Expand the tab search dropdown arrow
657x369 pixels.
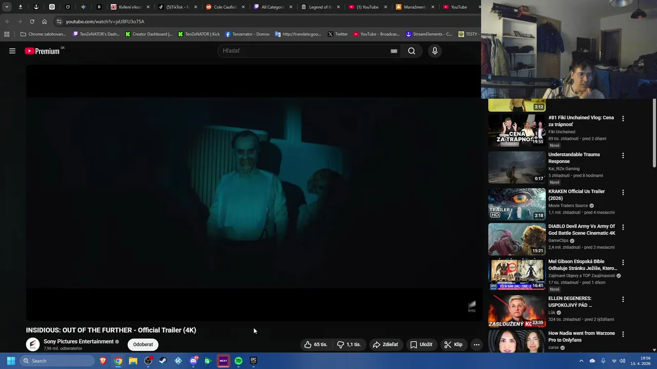7,7
